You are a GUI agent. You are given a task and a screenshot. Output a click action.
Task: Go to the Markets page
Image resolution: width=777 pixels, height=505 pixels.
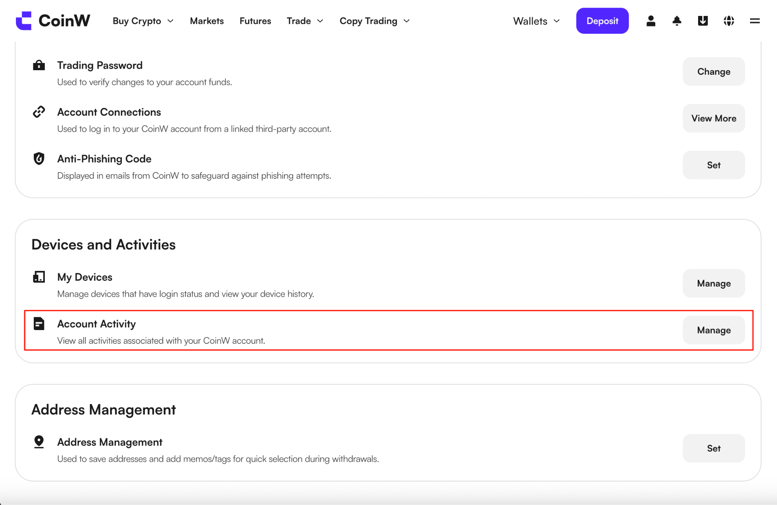207,21
